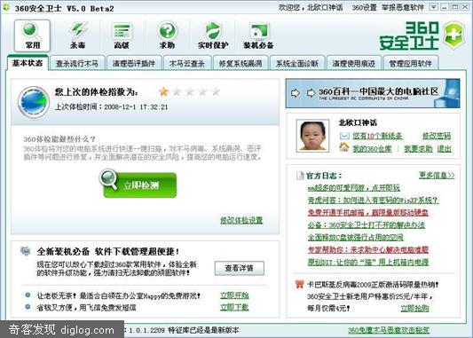Open log entry 原创DIY 机箱内电源
Viewport: 473px width, 338px height.
point(368,262)
